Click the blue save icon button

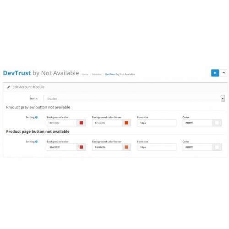pos(215,73)
